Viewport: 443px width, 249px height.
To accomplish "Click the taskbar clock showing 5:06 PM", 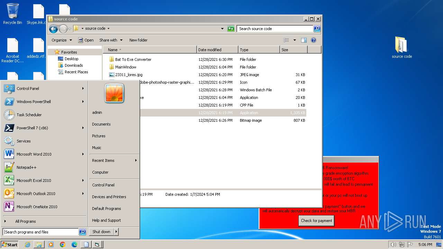I will (x=425, y=245).
